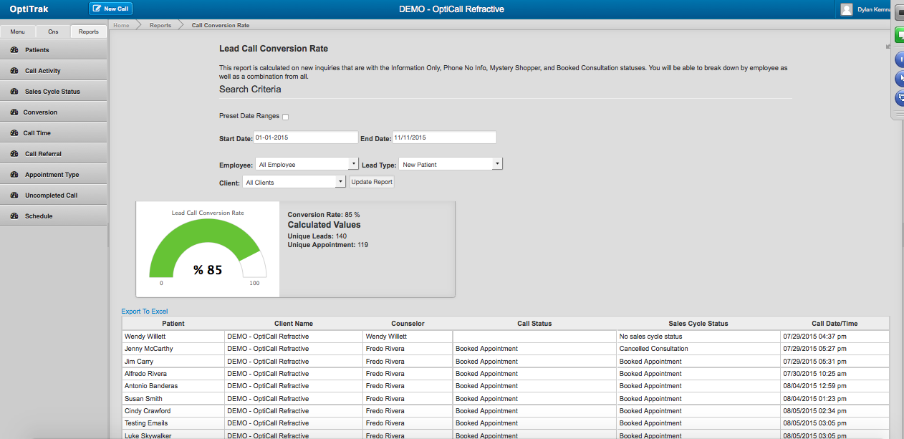
Task: Click the gauge icon beside Patients
Action: pos(15,50)
